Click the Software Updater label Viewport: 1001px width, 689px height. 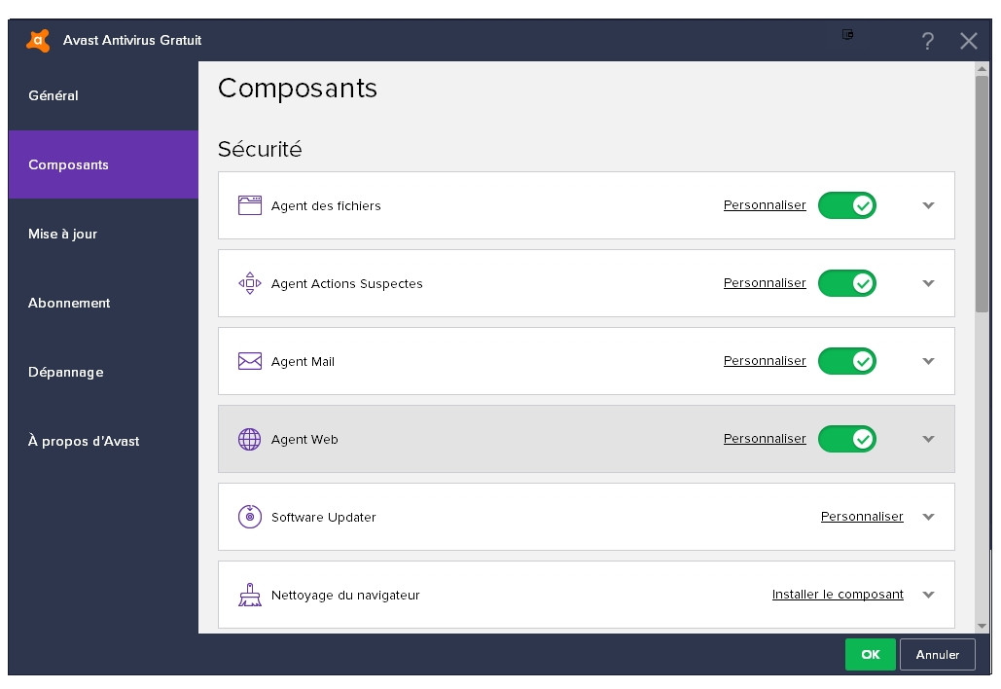point(324,517)
